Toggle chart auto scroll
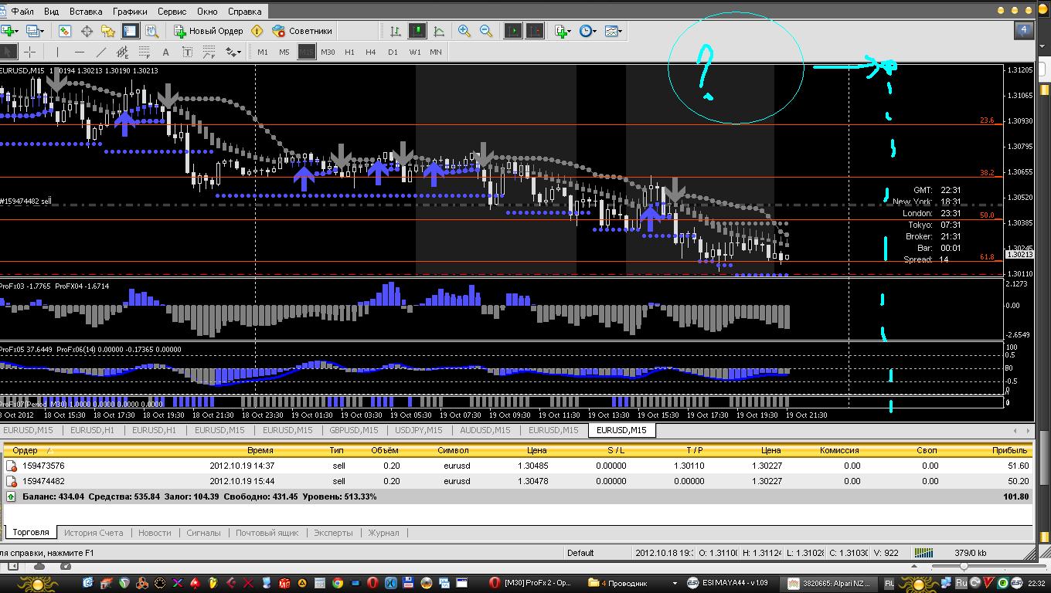The width and height of the screenshot is (1051, 593). click(513, 31)
